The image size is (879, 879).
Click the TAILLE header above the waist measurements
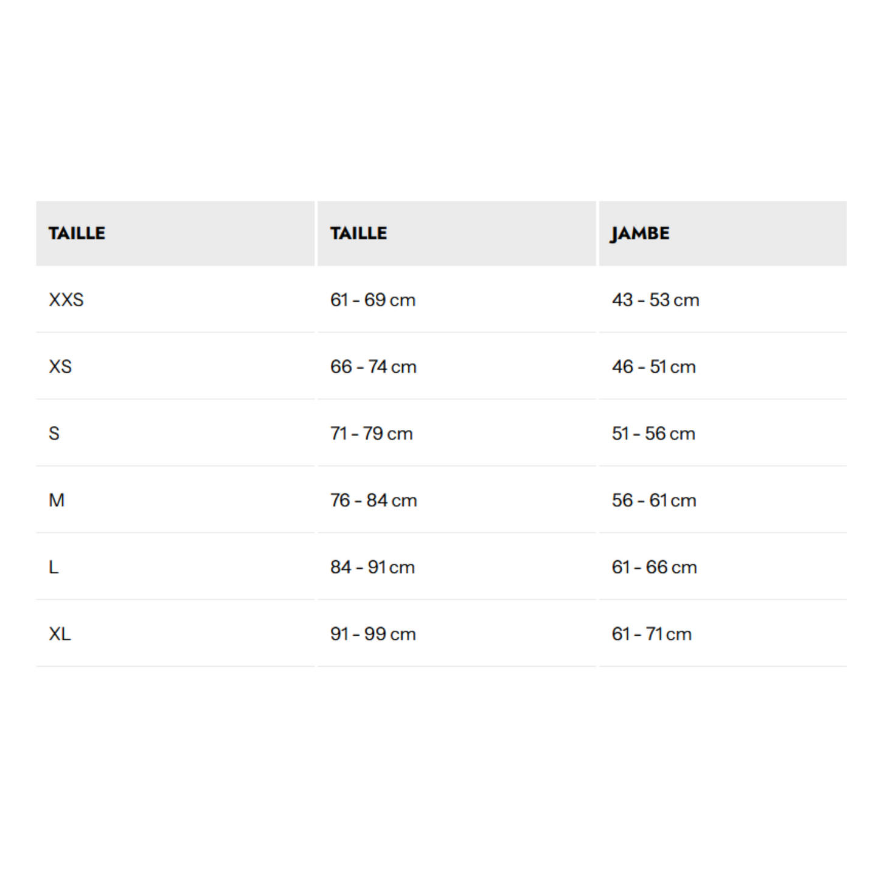click(358, 234)
